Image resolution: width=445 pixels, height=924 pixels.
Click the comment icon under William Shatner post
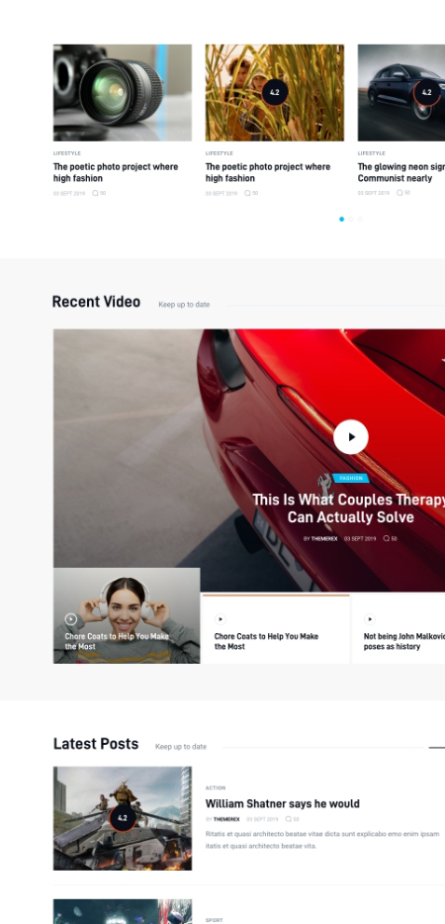point(288,819)
